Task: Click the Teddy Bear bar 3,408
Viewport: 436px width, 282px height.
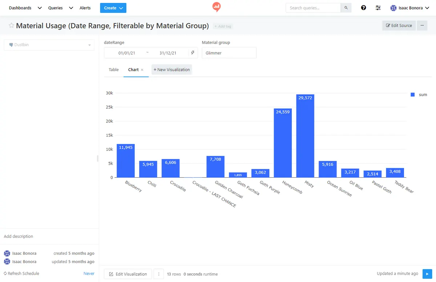Action: 395,173
